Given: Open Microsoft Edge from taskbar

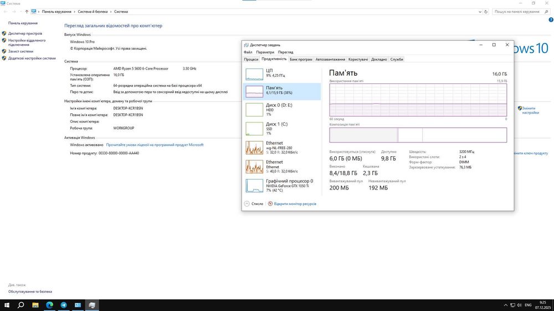Looking at the screenshot, I should 49,305.
